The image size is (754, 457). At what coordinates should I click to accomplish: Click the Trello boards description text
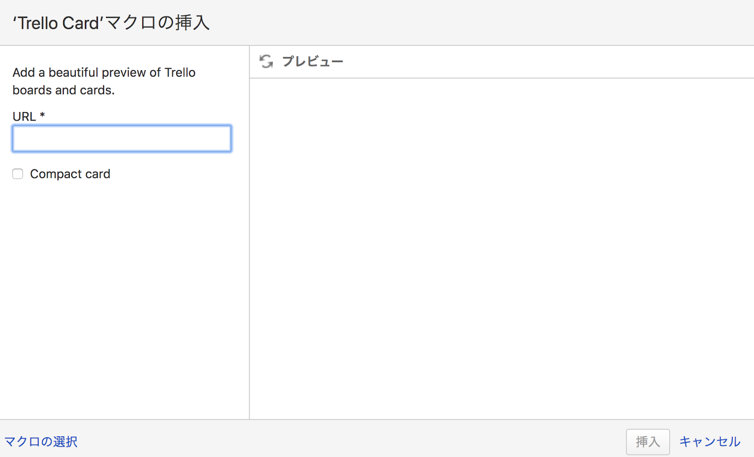(104, 81)
